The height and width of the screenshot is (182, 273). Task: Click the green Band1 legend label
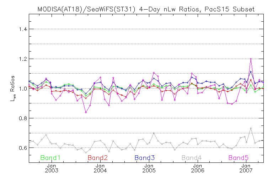[50, 158]
